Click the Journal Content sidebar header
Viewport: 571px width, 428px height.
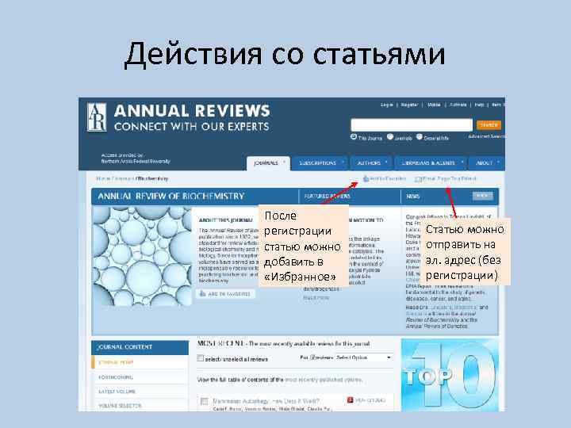140,347
